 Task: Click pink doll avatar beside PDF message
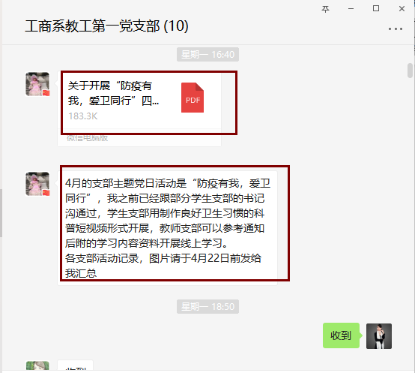click(x=37, y=84)
